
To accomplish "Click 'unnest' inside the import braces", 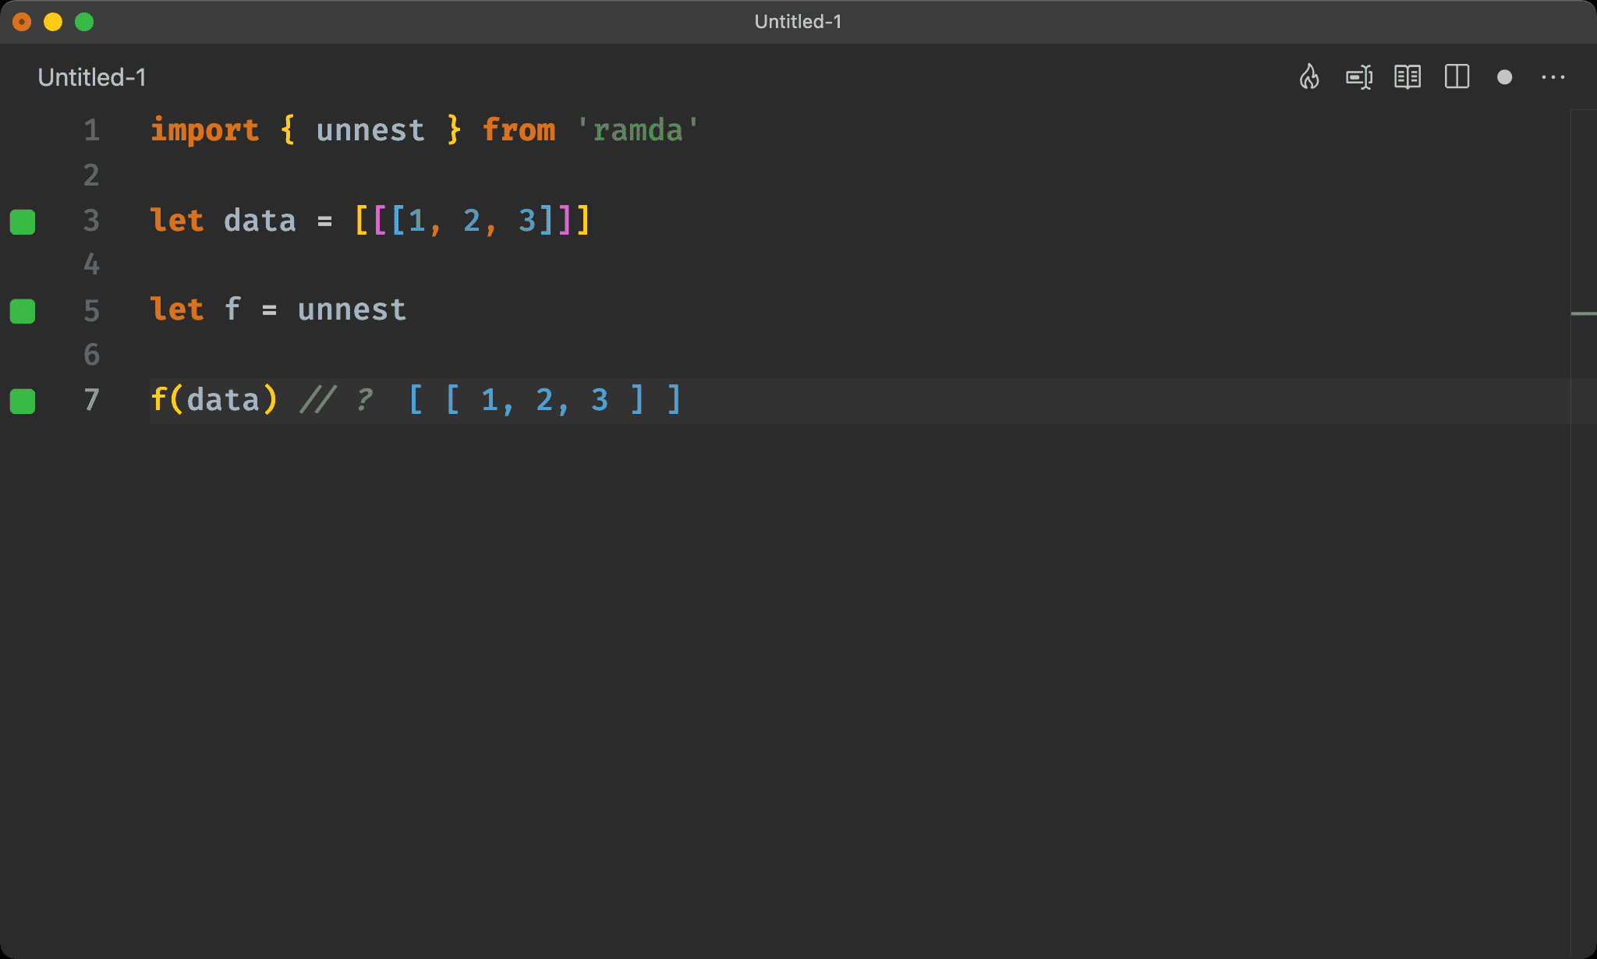I will point(370,130).
